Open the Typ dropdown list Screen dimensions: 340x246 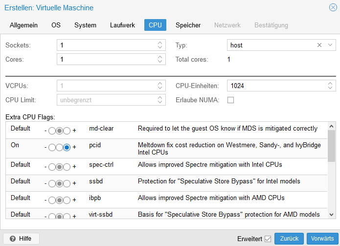click(330, 45)
